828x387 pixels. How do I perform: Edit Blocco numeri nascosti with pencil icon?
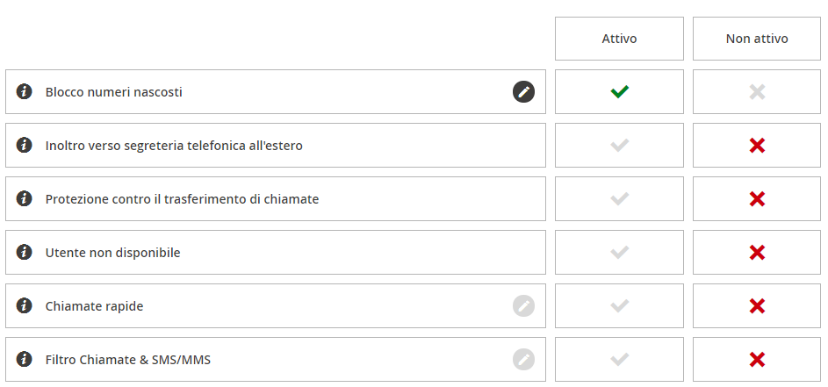[x=523, y=92]
